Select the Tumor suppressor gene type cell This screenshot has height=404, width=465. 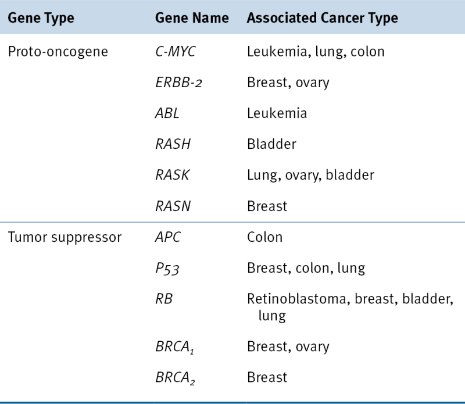click(64, 237)
